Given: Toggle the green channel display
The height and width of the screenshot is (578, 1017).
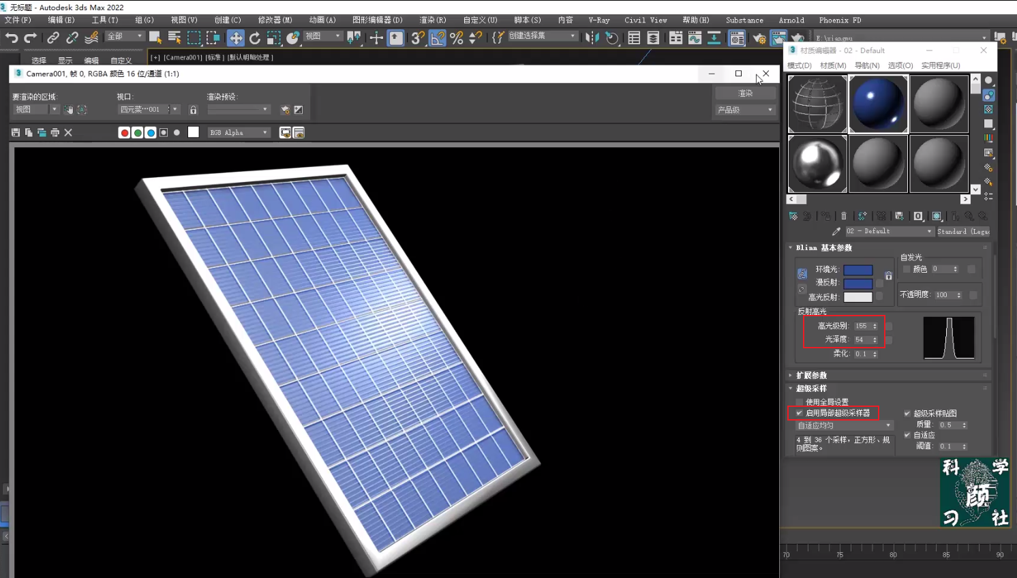Looking at the screenshot, I should click(x=138, y=133).
